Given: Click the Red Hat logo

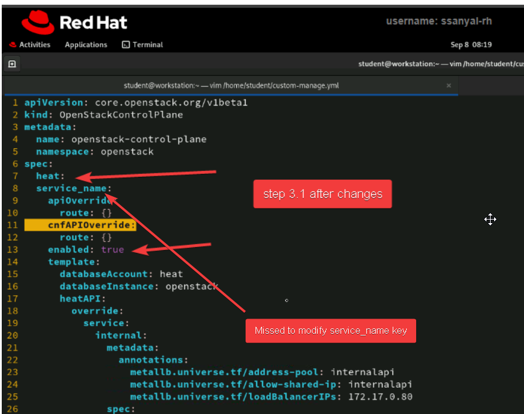Looking at the screenshot, I should coord(74,22).
